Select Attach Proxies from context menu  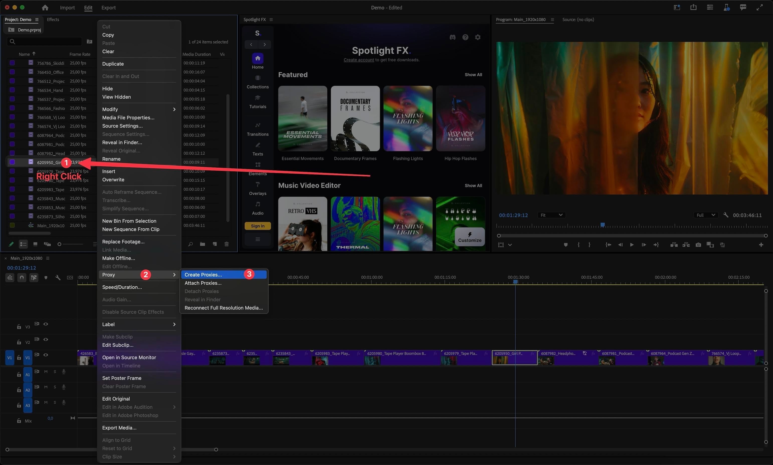tap(203, 282)
